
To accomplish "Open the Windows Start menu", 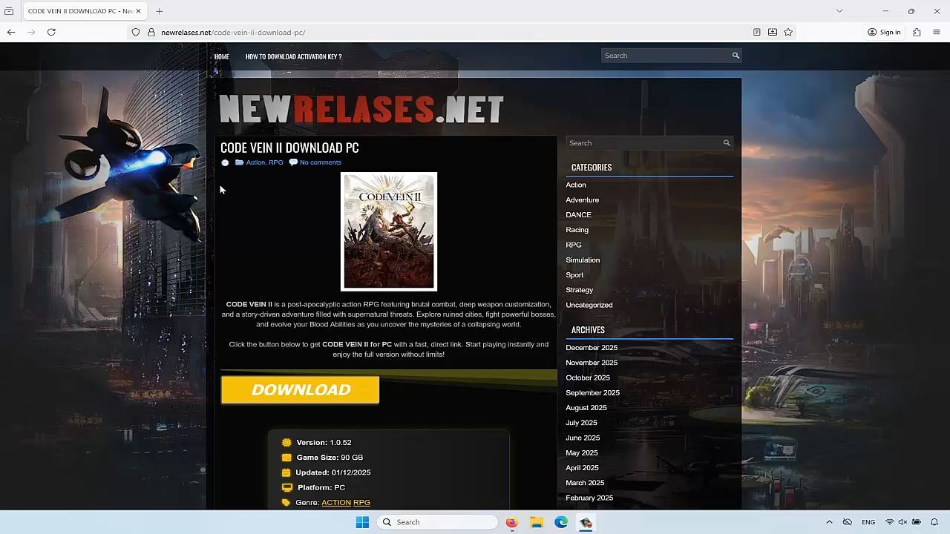I will (x=362, y=522).
